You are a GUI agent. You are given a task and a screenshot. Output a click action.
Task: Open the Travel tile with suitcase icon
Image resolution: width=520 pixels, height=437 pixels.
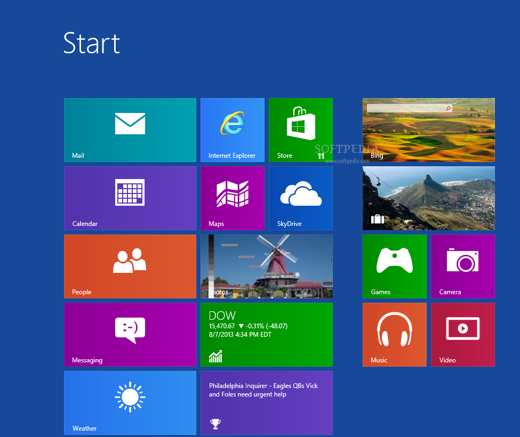429,198
